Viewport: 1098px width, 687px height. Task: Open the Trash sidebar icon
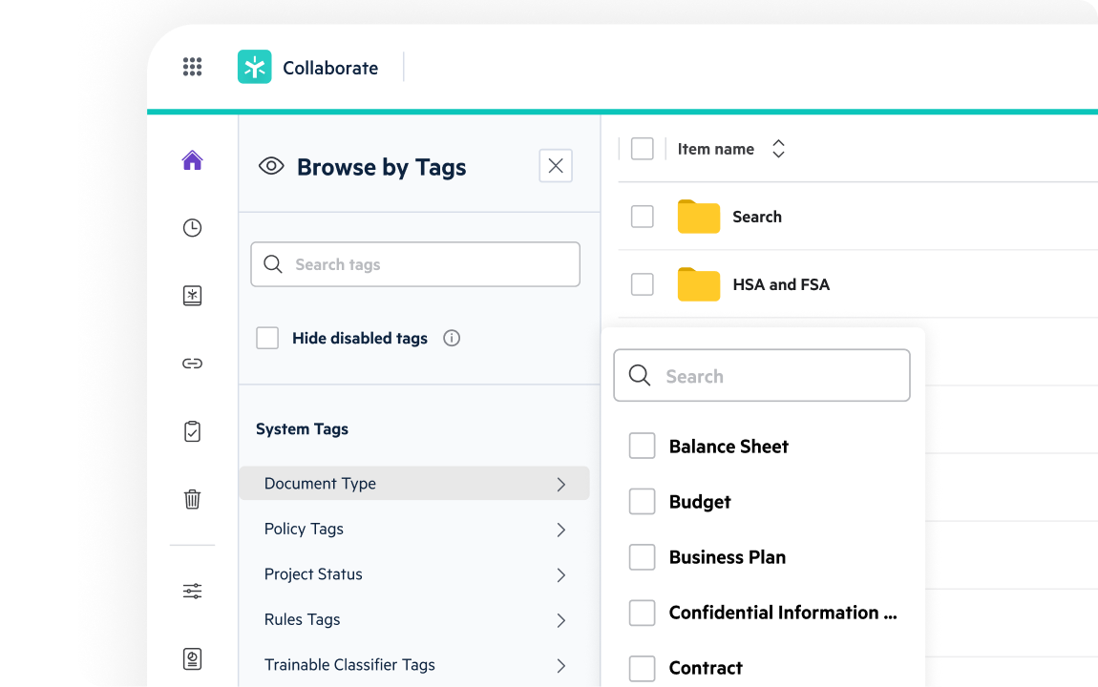tap(193, 499)
